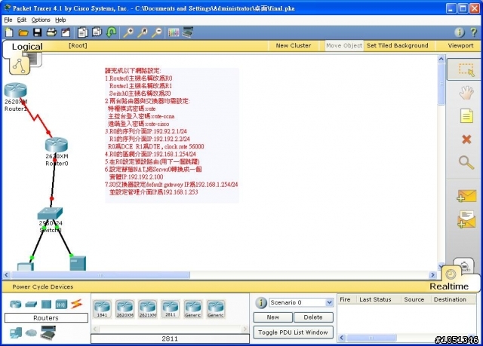Click the Print icon in toolbar

51,32
